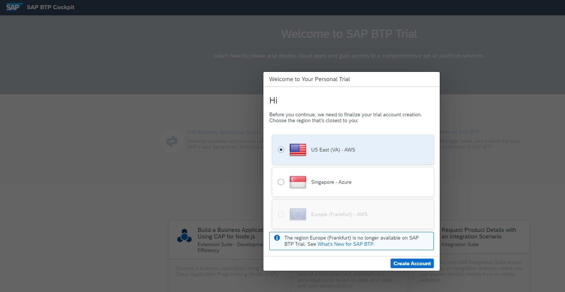Select the US East (VA) - AWS radio button
Image resolution: width=565 pixels, height=292 pixels.
pos(281,150)
